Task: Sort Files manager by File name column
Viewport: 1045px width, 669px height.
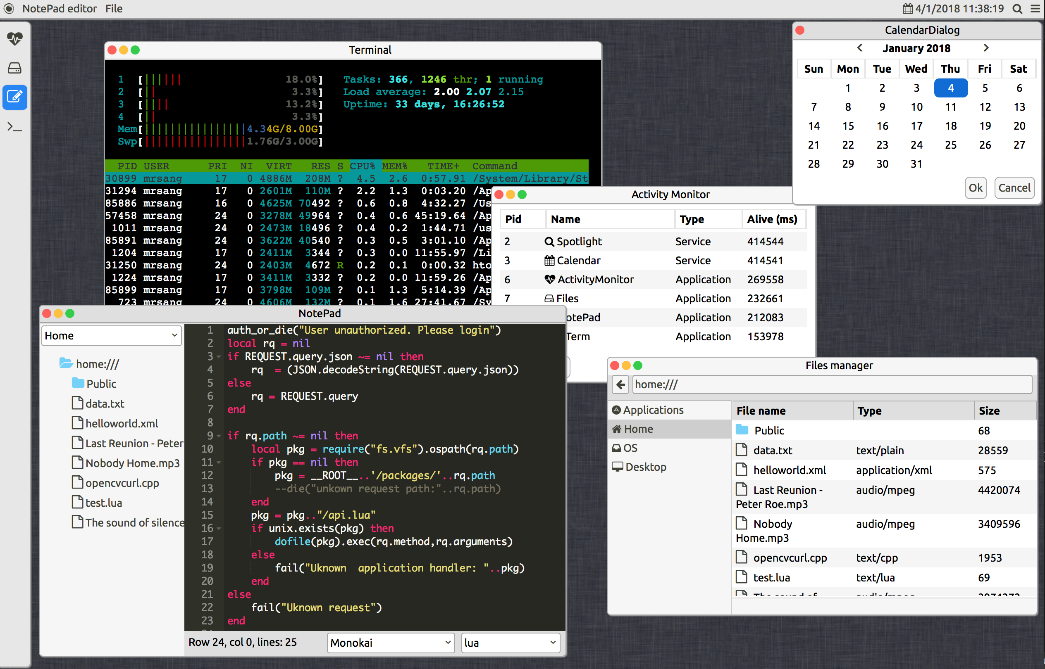Action: click(793, 410)
